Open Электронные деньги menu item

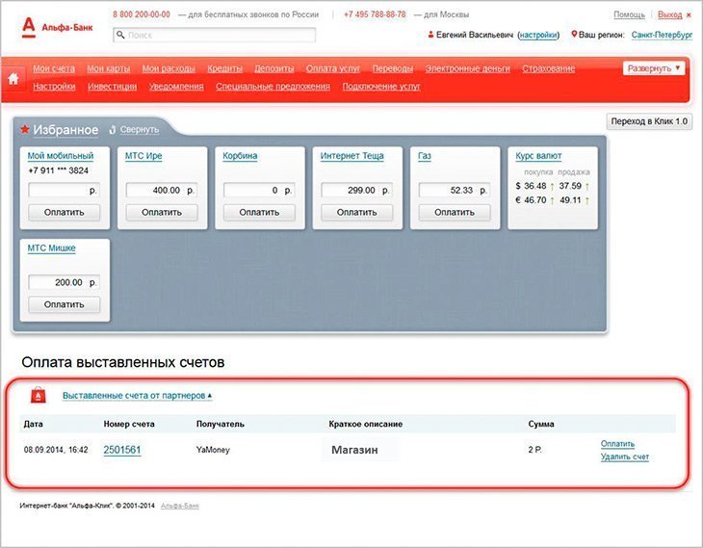468,68
